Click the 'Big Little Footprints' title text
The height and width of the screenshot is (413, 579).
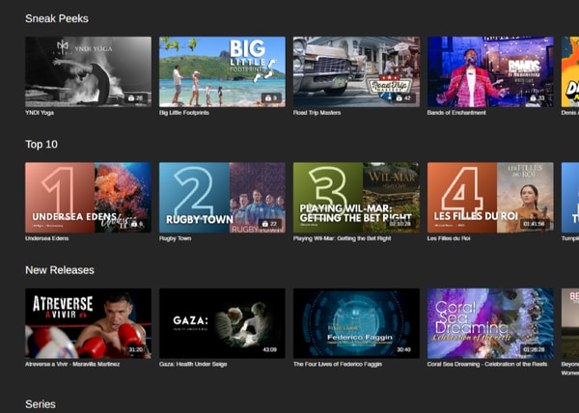[184, 113]
